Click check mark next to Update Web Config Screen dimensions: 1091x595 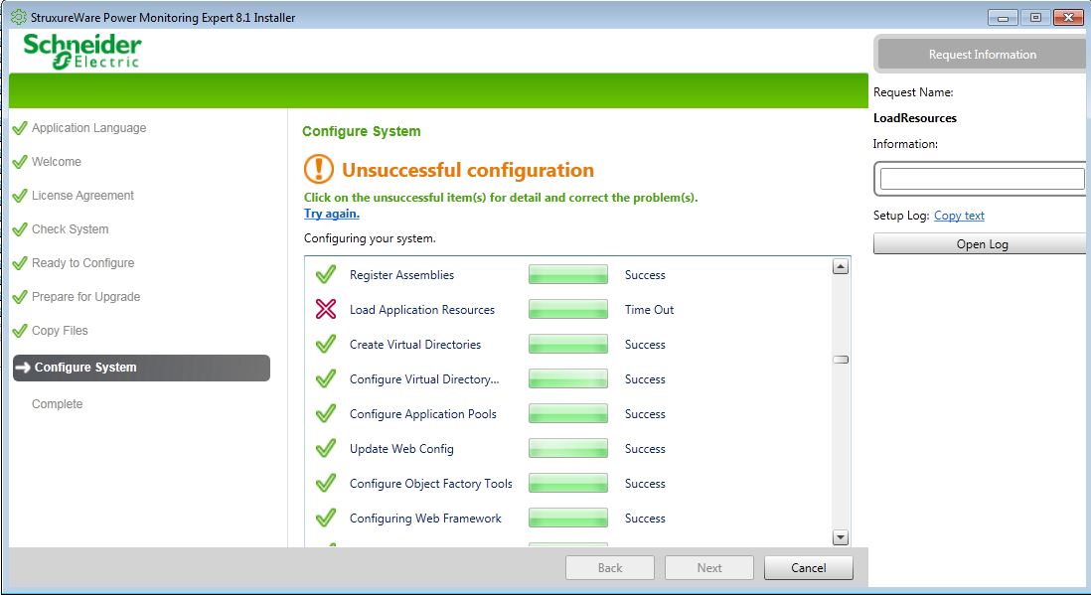[x=326, y=448]
